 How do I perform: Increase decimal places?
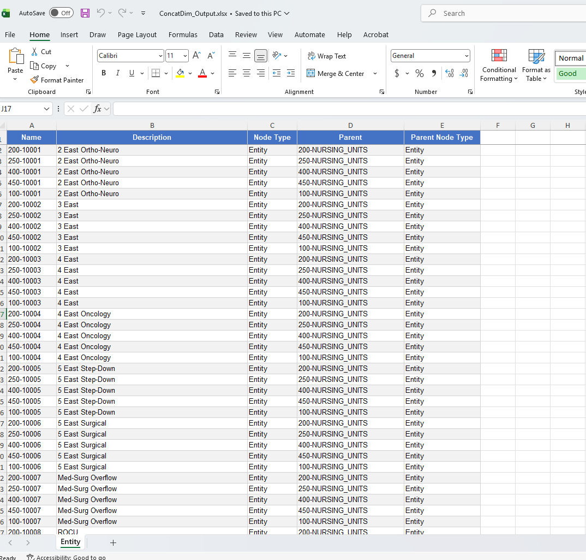pyautogui.click(x=450, y=73)
